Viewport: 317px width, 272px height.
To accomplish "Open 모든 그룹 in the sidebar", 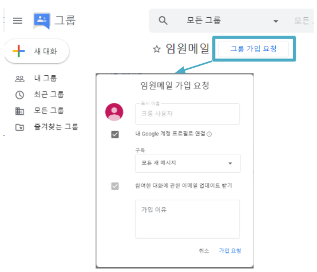I will [x=49, y=111].
